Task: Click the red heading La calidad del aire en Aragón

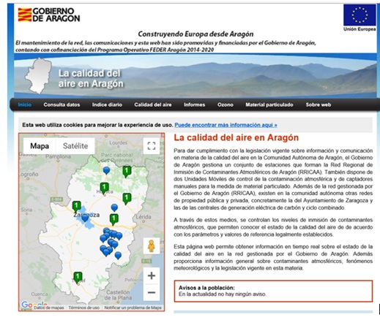Action: click(x=236, y=137)
